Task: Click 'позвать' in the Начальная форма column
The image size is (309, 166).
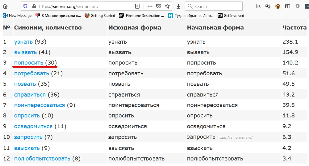Action: (x=198, y=84)
